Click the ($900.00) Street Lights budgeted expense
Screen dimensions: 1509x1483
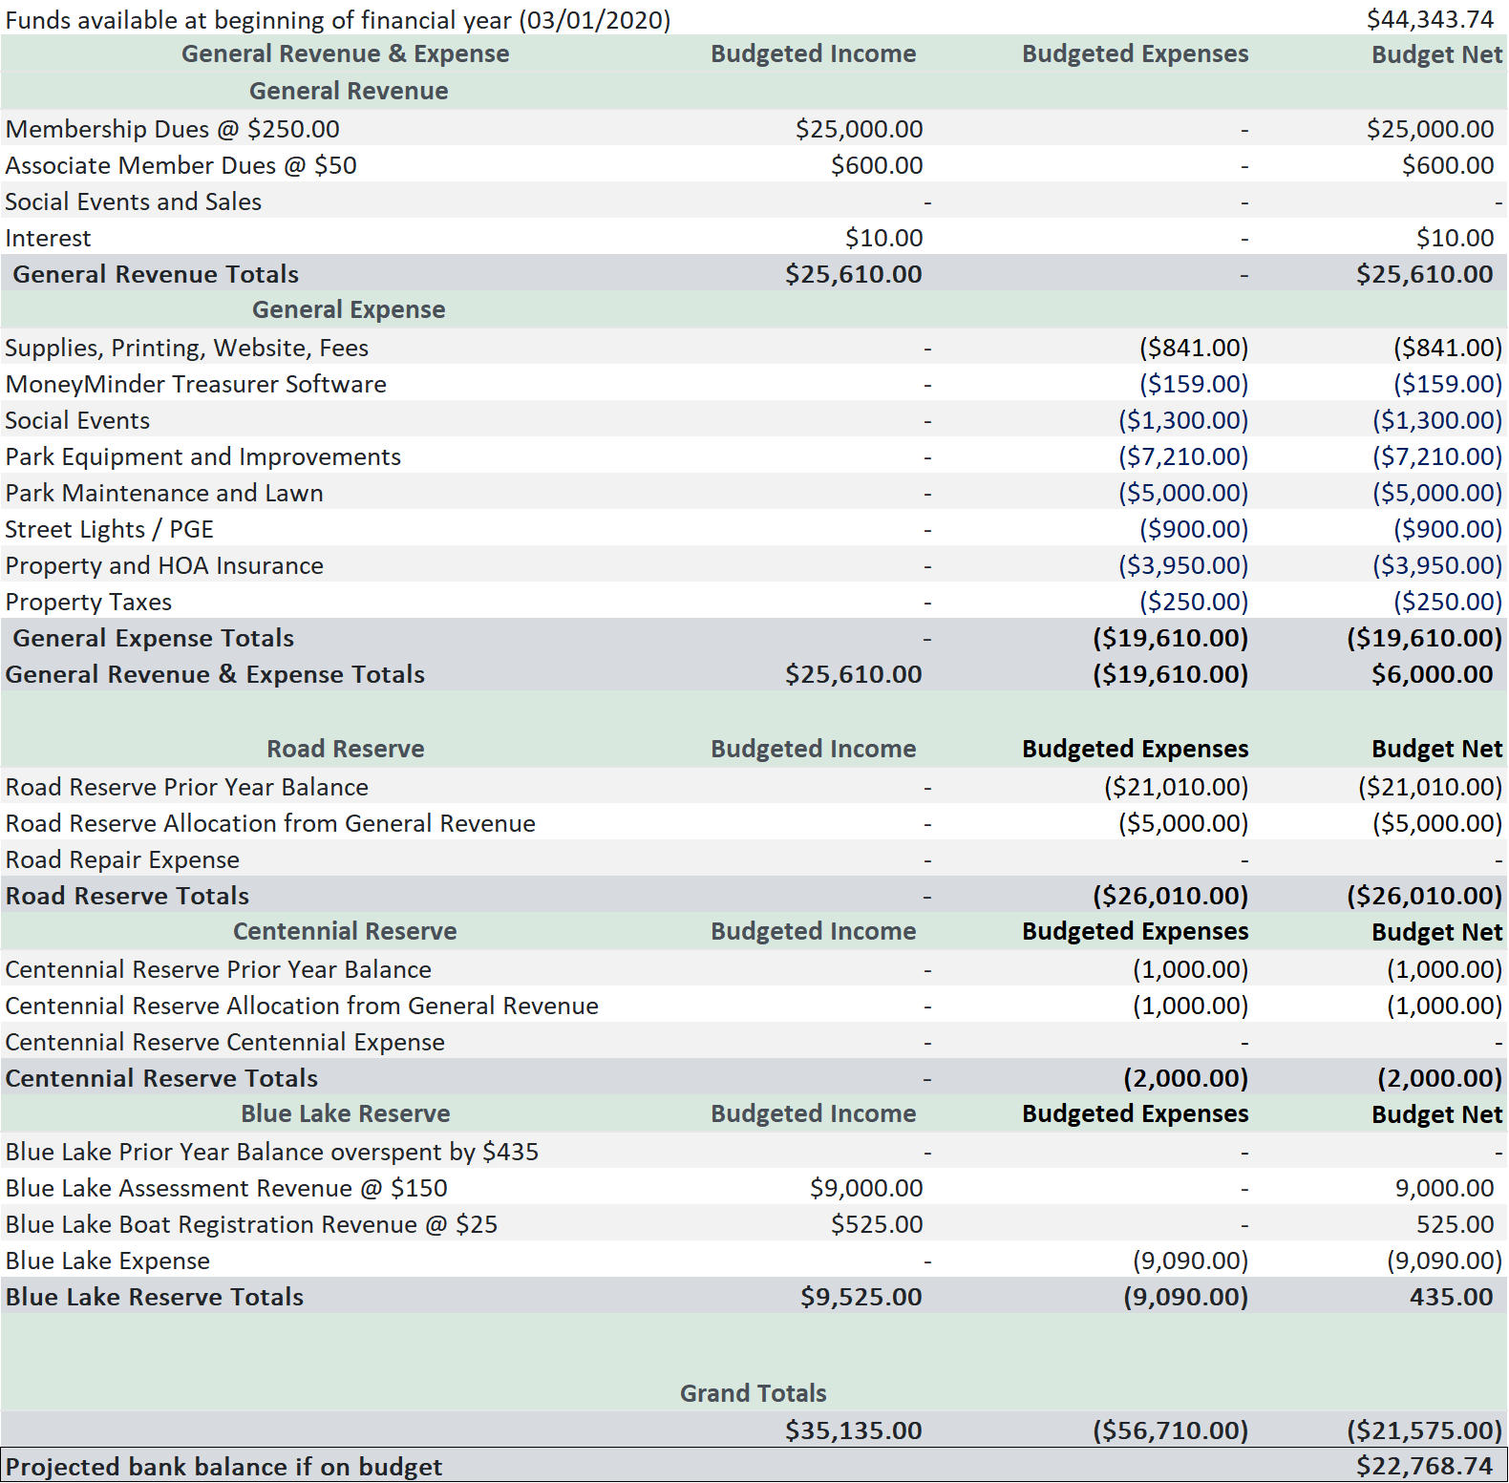point(1193,529)
